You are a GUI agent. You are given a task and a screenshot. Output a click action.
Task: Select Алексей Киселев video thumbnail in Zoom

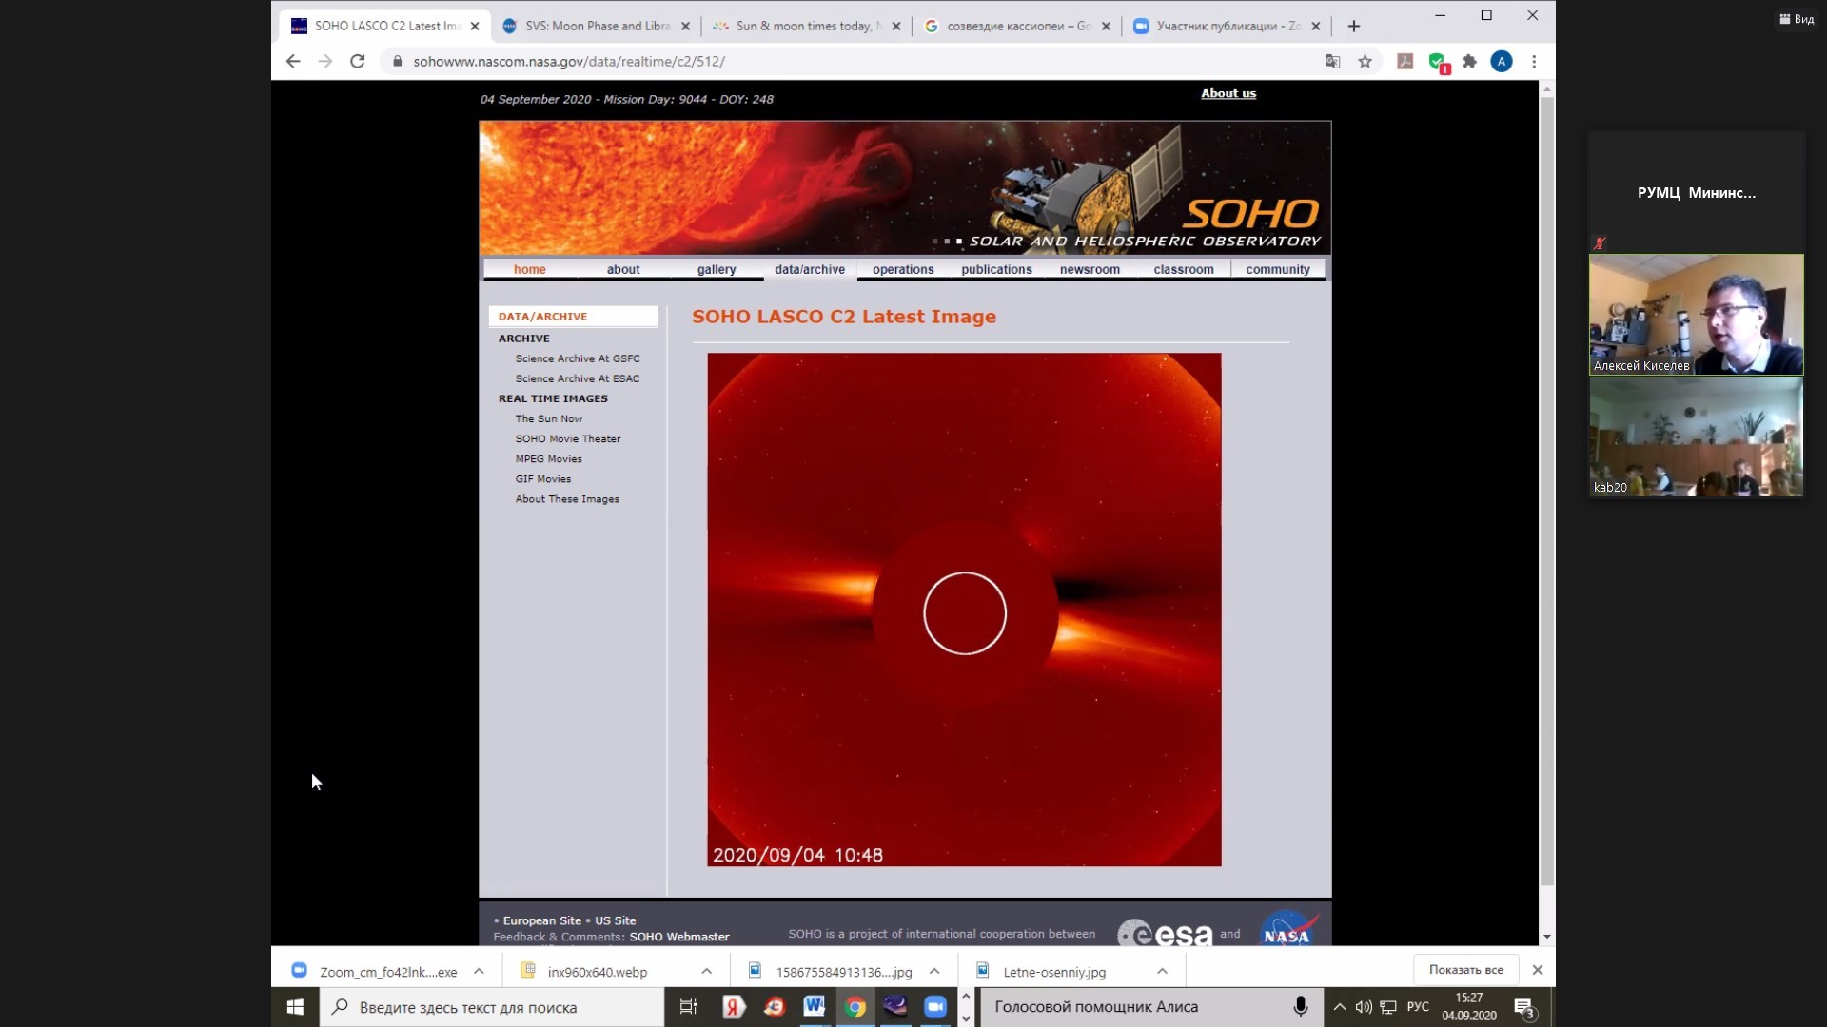click(x=1696, y=314)
